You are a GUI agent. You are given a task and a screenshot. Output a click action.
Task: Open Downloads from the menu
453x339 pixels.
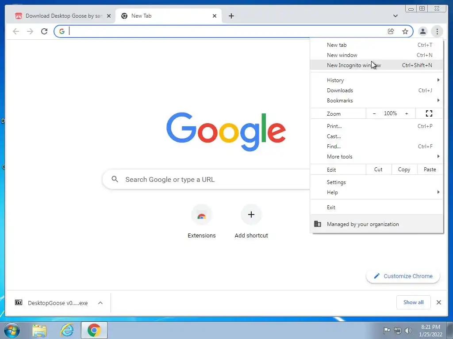376,90
